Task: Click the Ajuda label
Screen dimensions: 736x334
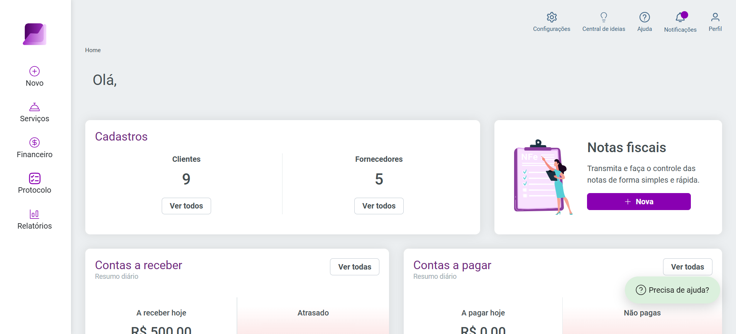Action: [x=645, y=29]
